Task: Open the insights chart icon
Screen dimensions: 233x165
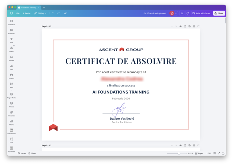Action: [182, 13]
